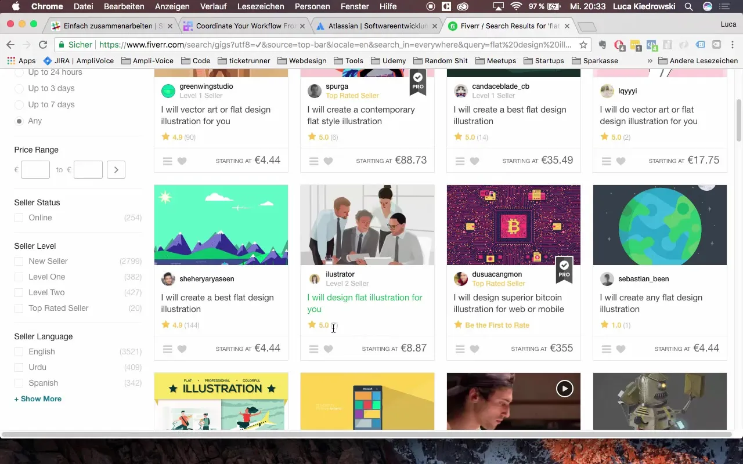
Task: Check the Level Two seller box
Action: click(19, 293)
